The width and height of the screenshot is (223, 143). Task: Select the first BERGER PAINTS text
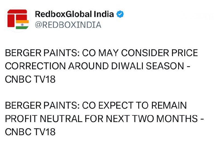(x=42, y=53)
